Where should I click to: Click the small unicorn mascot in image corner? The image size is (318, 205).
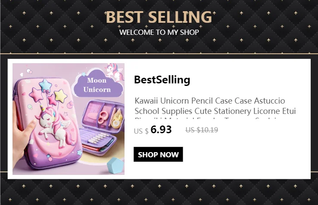point(115,72)
